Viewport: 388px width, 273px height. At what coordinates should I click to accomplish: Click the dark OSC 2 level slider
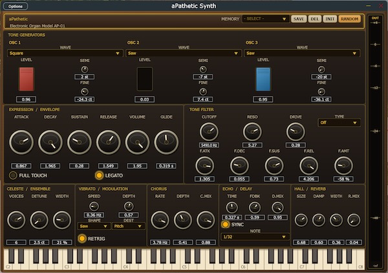coord(145,79)
